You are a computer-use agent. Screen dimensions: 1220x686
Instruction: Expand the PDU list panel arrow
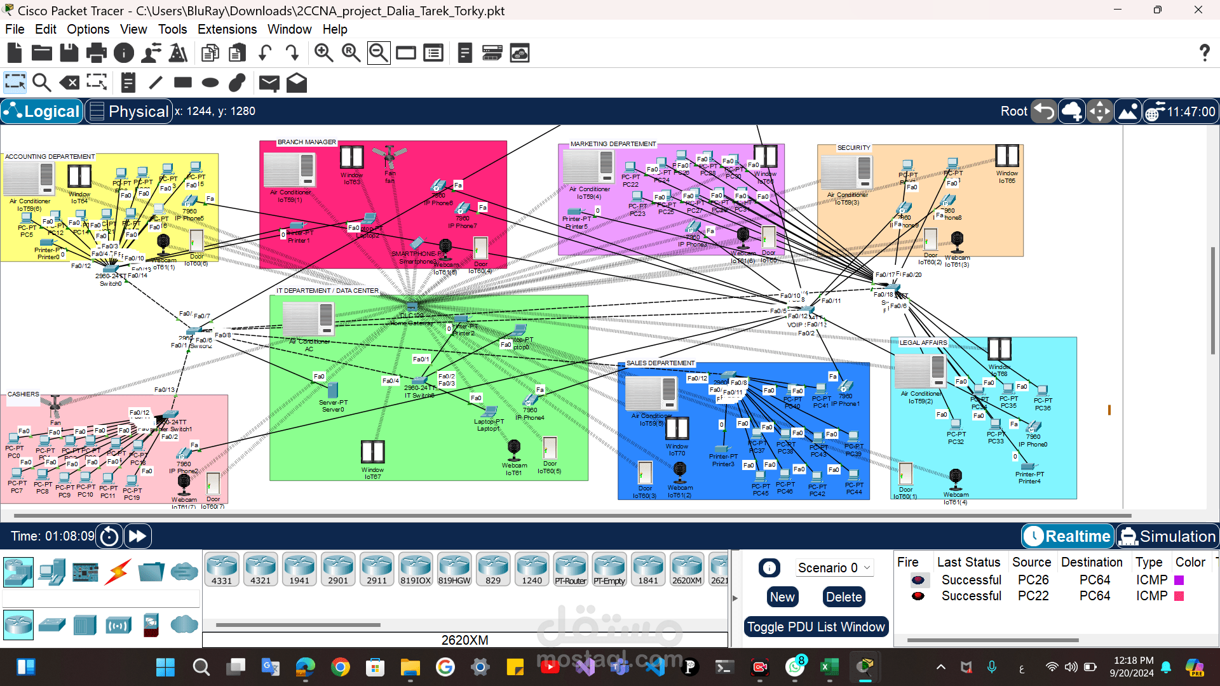pos(735,598)
